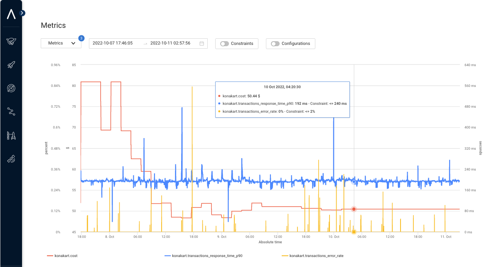The width and height of the screenshot is (499, 267).
Task: Toggle the Constraints switch
Action: [x=224, y=44]
